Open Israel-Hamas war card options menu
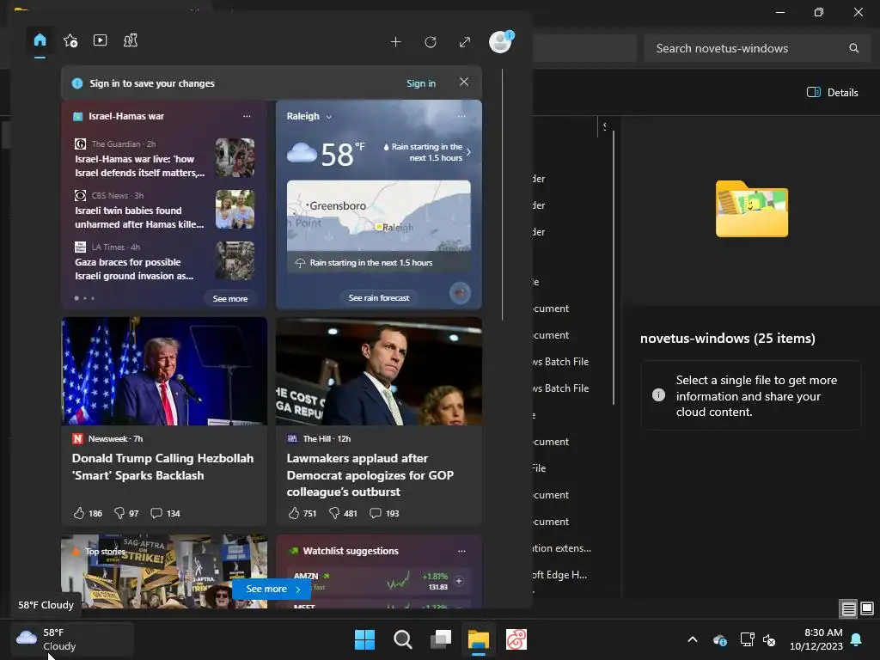The height and width of the screenshot is (660, 880). 247,116
